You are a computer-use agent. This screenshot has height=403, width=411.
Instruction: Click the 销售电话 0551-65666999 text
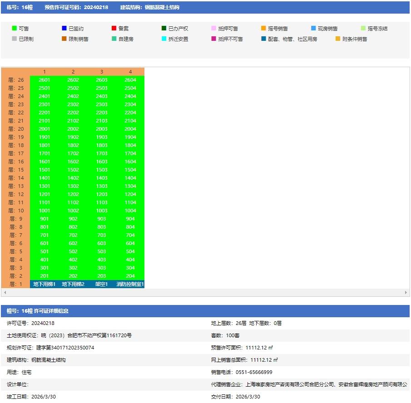pyautogui.click(x=242, y=372)
